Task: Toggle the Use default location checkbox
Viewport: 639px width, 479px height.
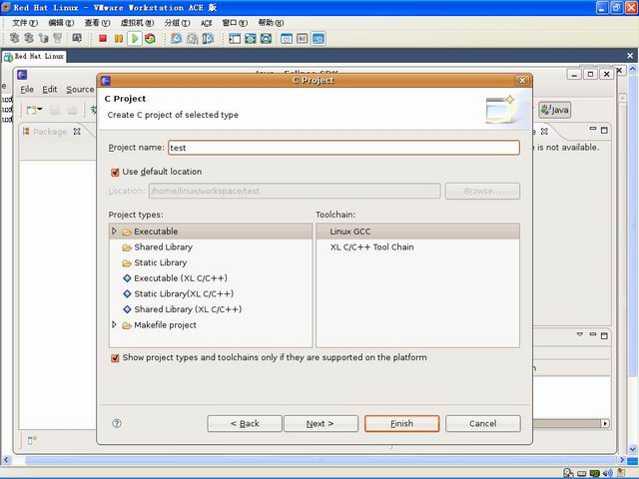Action: [115, 172]
